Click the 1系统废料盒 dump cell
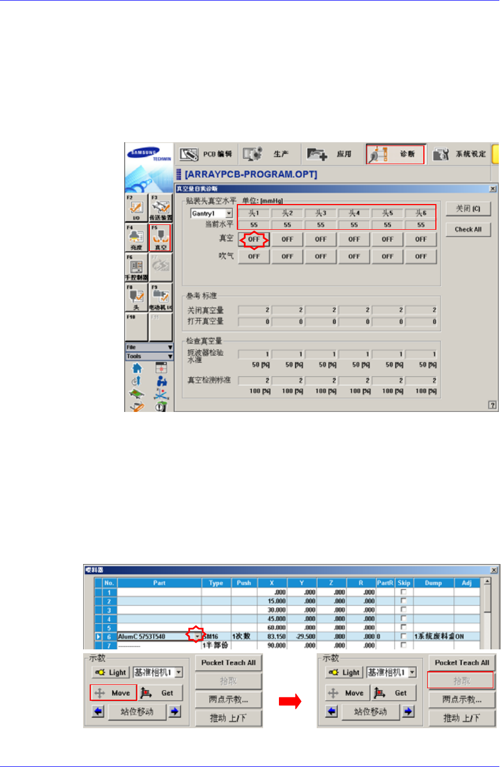Image resolution: width=501 pixels, height=767 pixels. tap(433, 637)
